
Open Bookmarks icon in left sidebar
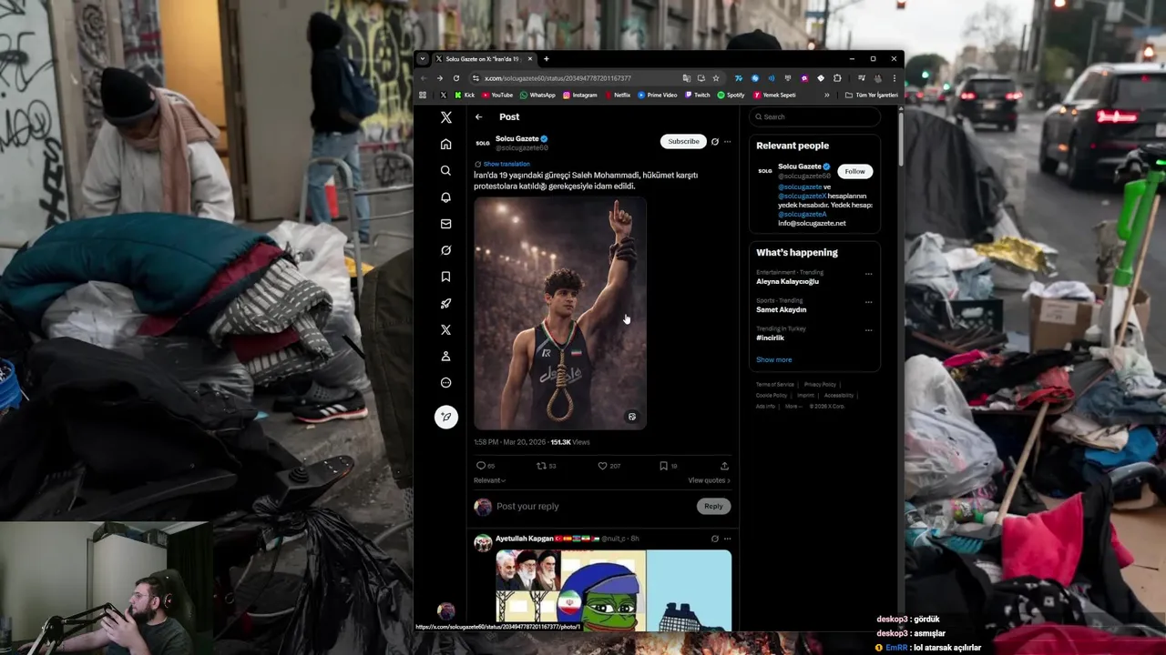(x=445, y=277)
